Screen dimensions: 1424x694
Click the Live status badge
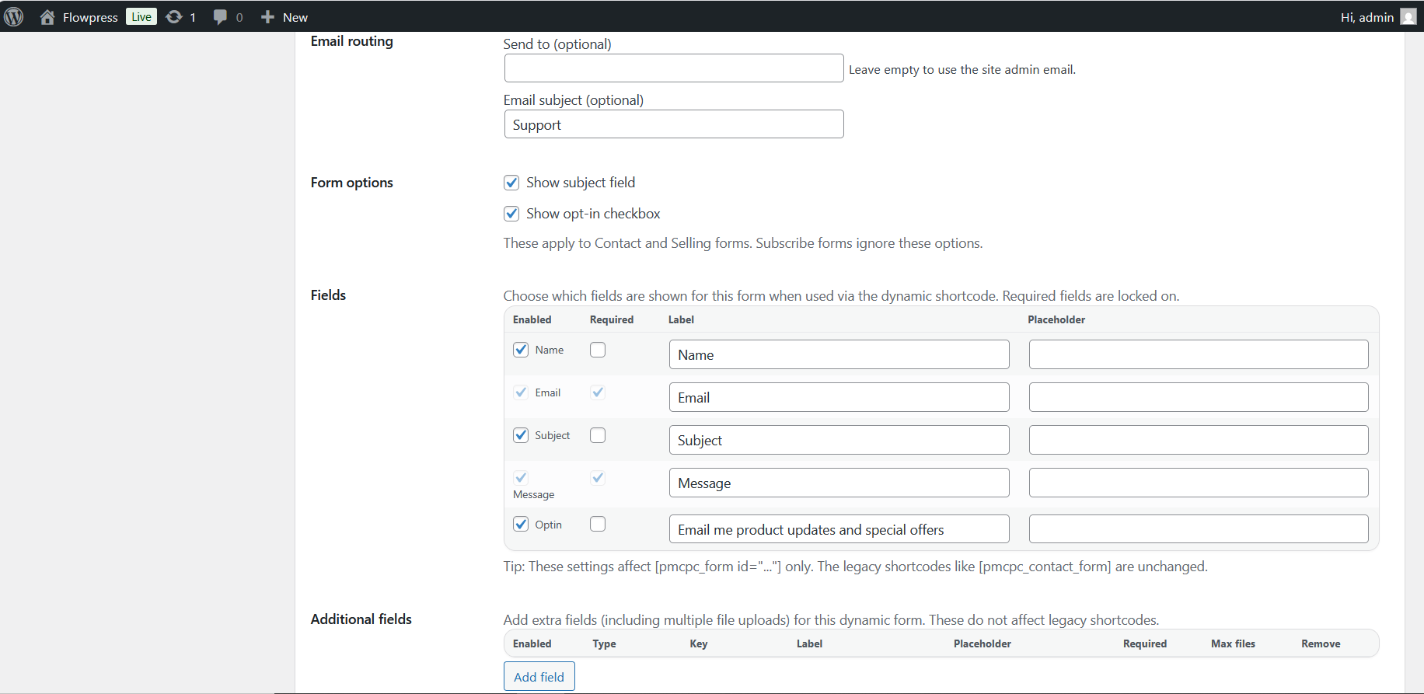point(141,17)
